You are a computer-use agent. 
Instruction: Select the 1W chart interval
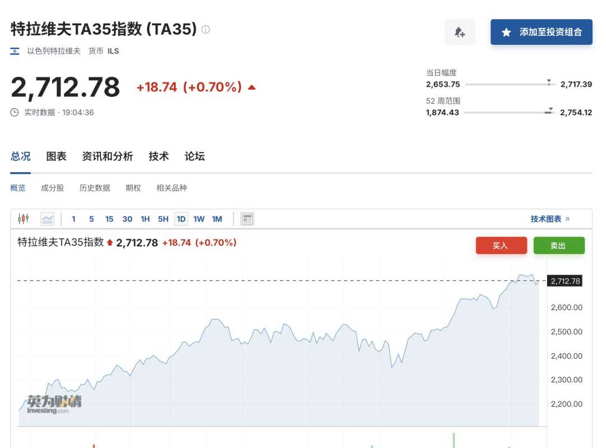point(199,219)
